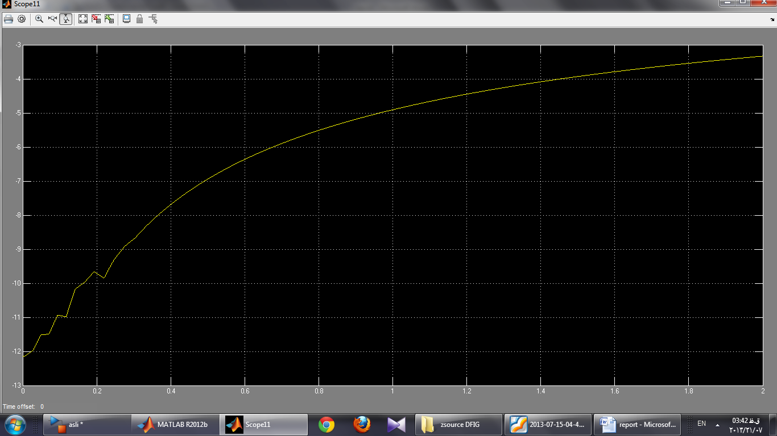Open the zsource DFIG folder window
The image size is (777, 436).
459,424
